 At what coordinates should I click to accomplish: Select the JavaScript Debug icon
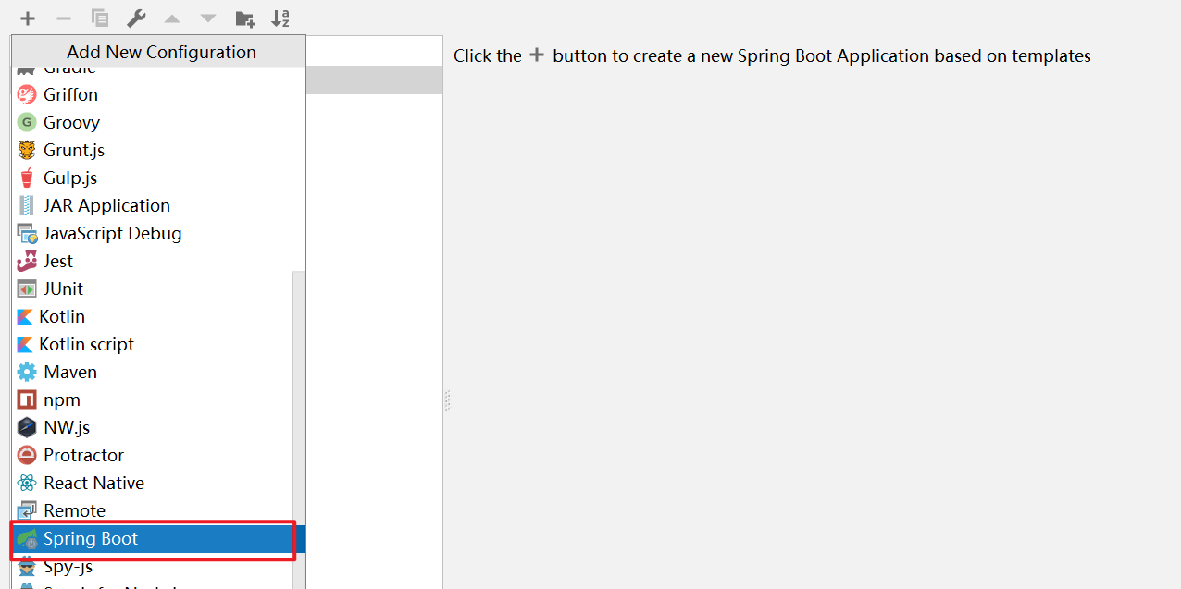coord(27,233)
